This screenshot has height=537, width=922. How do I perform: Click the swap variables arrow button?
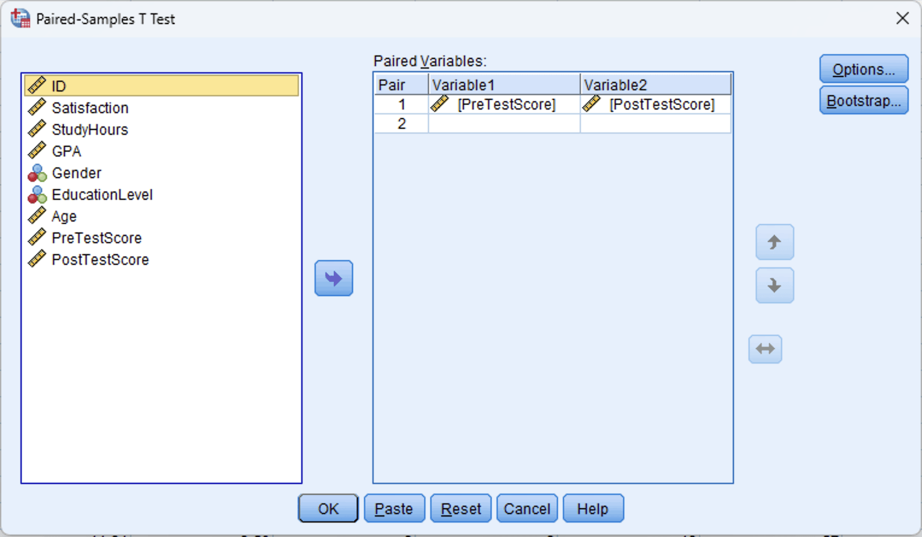tap(765, 349)
